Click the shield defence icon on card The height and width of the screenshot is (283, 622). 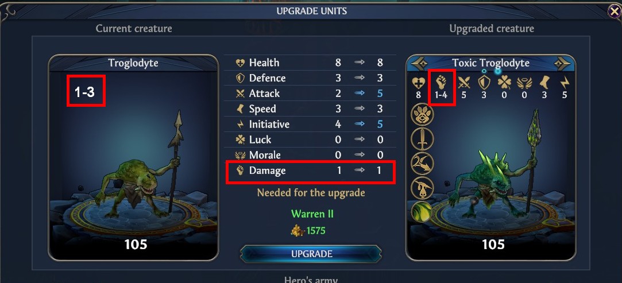(484, 83)
